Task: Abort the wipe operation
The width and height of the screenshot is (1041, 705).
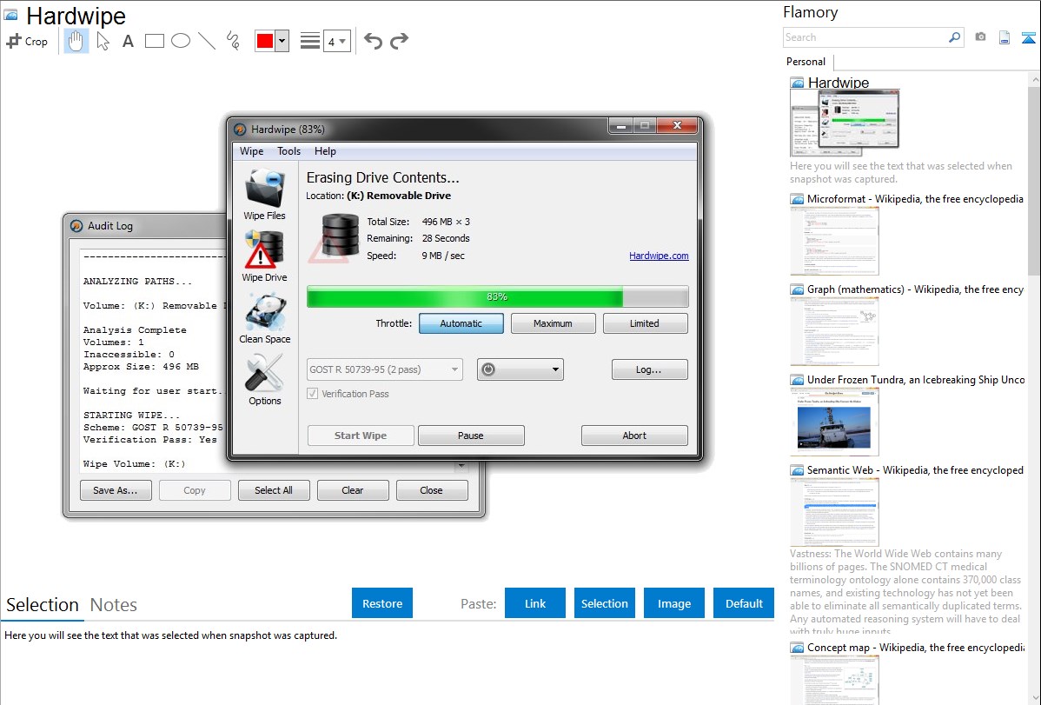Action: pyautogui.click(x=634, y=436)
